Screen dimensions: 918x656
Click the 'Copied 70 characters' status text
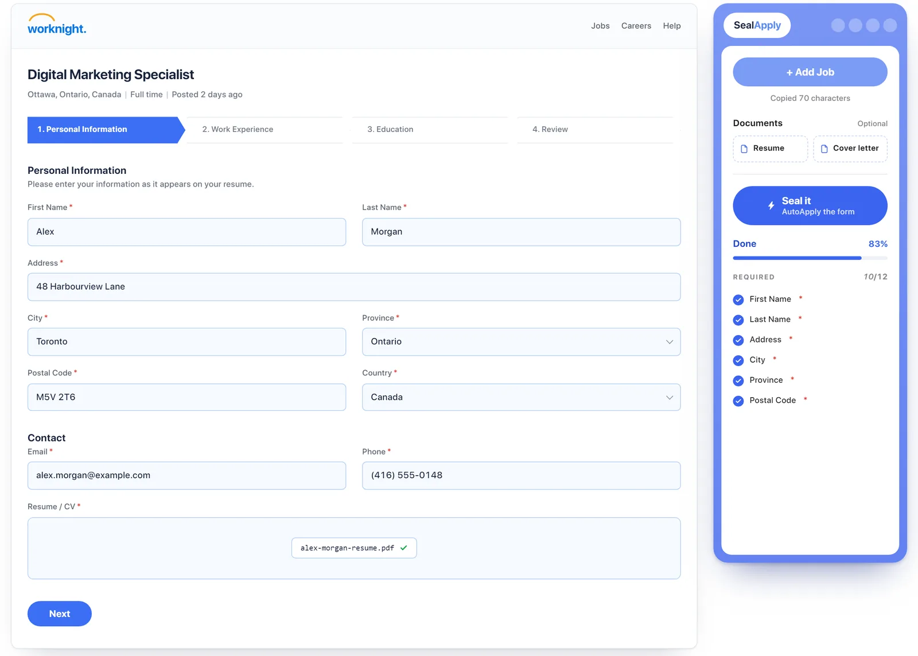click(x=810, y=98)
